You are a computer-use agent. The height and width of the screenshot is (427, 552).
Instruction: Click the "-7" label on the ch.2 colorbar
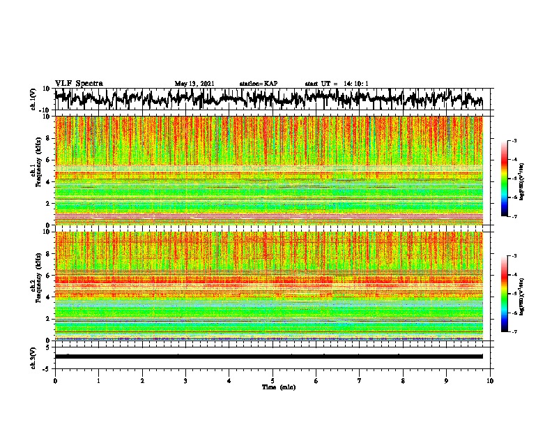point(514,332)
